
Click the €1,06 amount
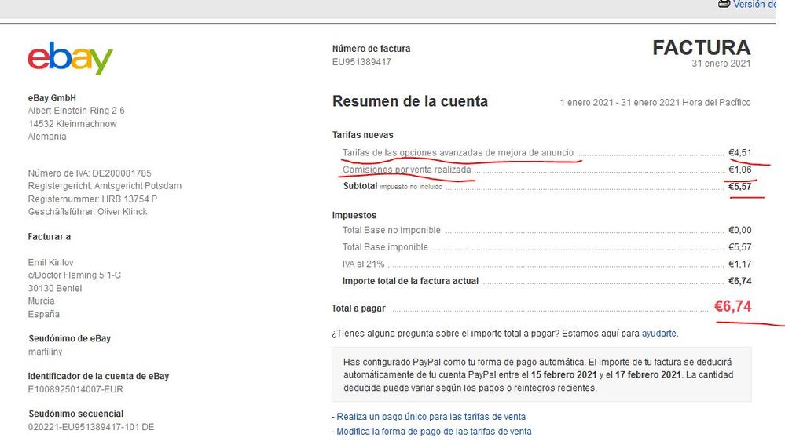(740, 170)
